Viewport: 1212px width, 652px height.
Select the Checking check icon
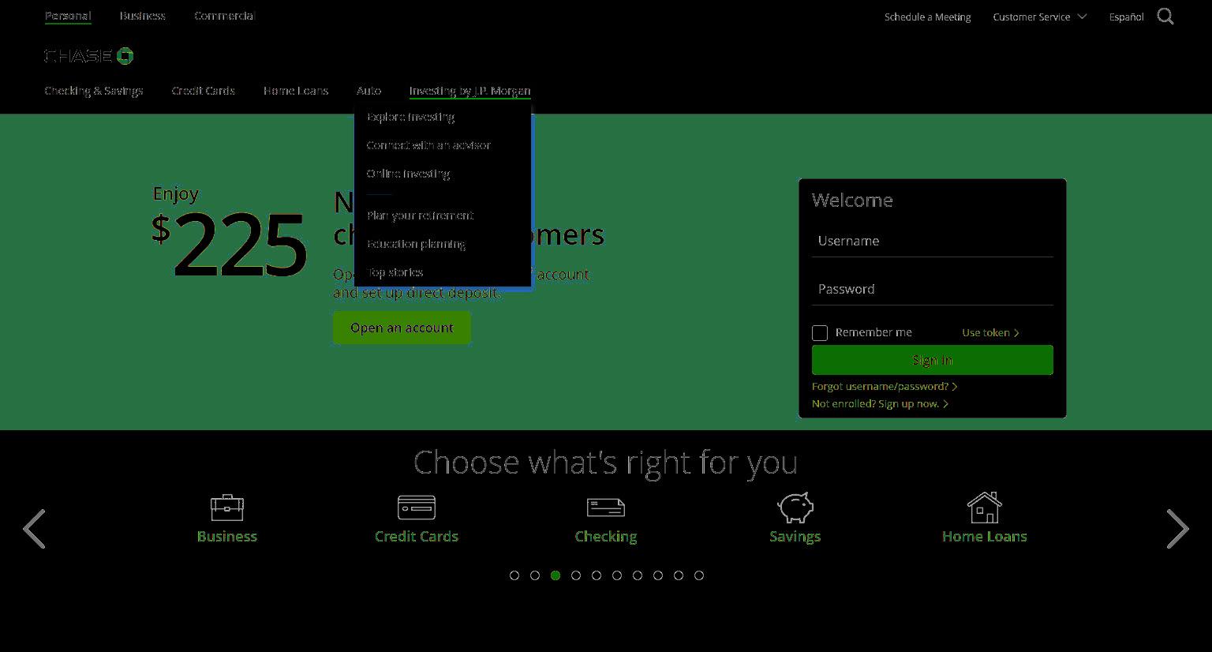coord(606,508)
